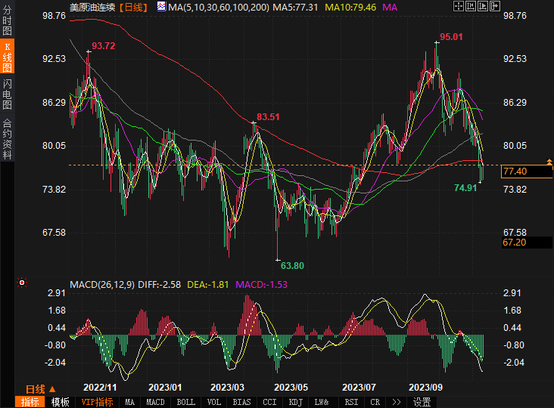Open the 合约资料 side tab
This screenshot has width=554, height=408.
[x=7, y=138]
